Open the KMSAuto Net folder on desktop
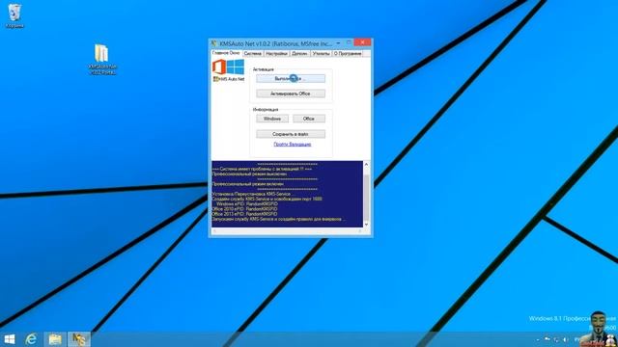618x347 pixels. [102, 59]
